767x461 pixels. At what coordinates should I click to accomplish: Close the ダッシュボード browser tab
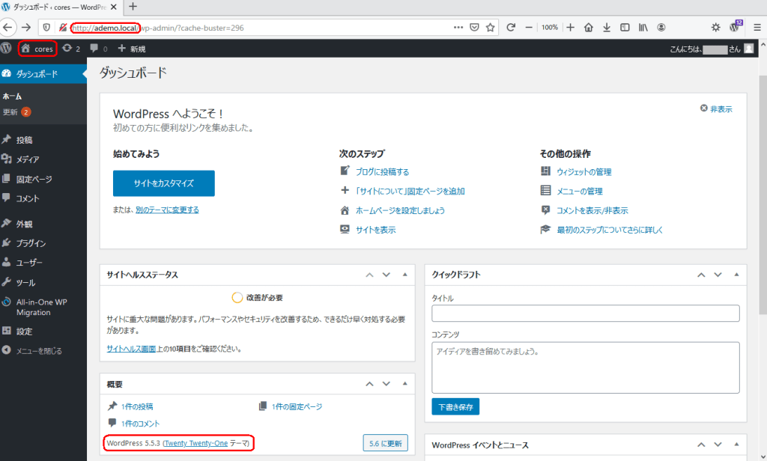click(114, 7)
